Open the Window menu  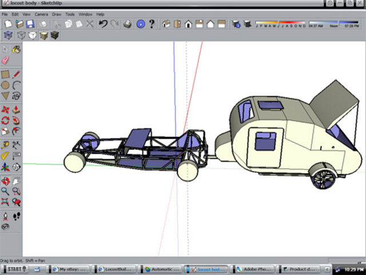tap(85, 14)
